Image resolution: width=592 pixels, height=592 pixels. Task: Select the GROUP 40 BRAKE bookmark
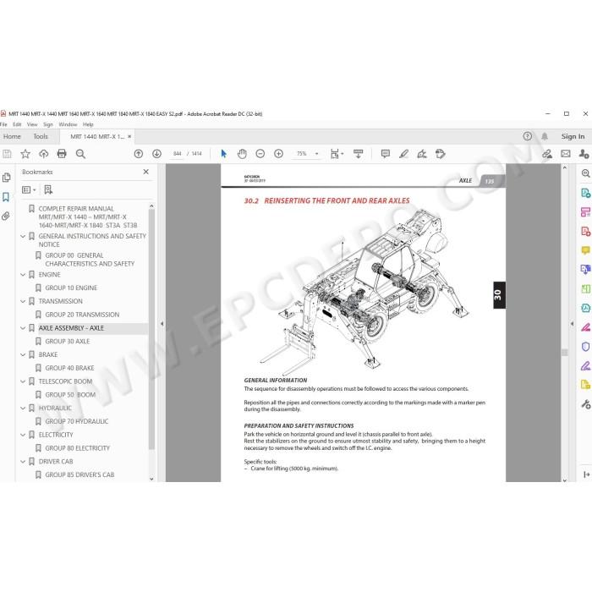click(x=70, y=368)
